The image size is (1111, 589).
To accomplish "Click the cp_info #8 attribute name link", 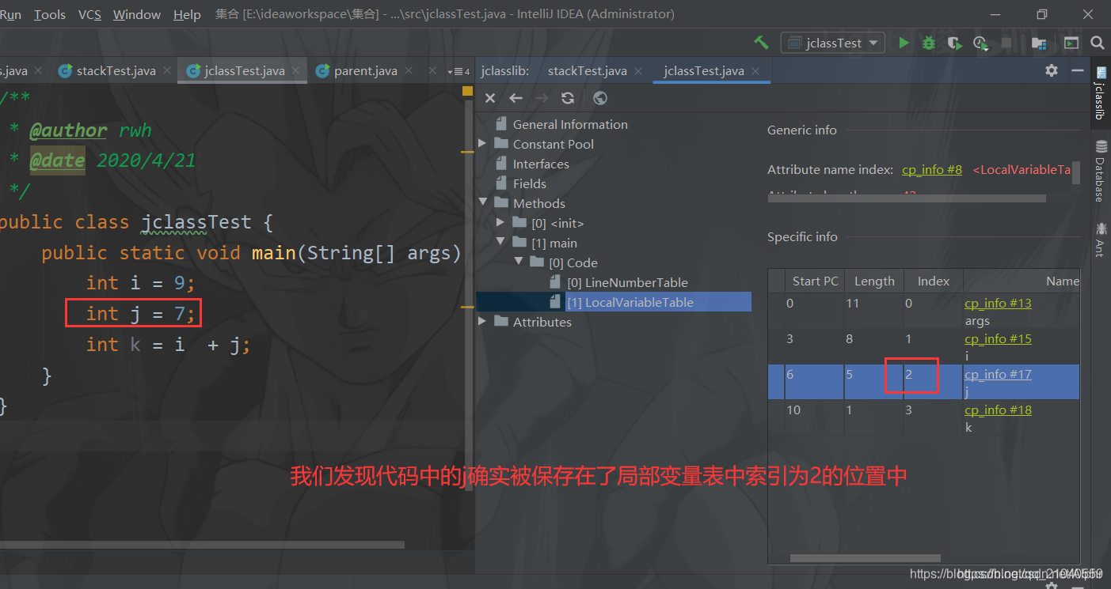I will click(931, 169).
